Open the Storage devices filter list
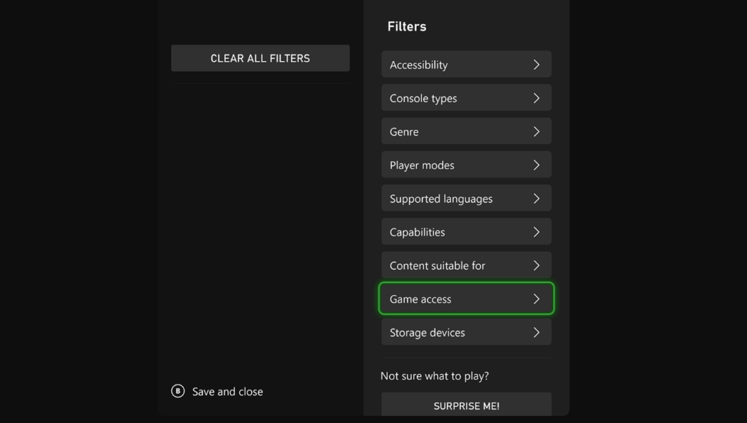The width and height of the screenshot is (747, 423). [x=467, y=333]
